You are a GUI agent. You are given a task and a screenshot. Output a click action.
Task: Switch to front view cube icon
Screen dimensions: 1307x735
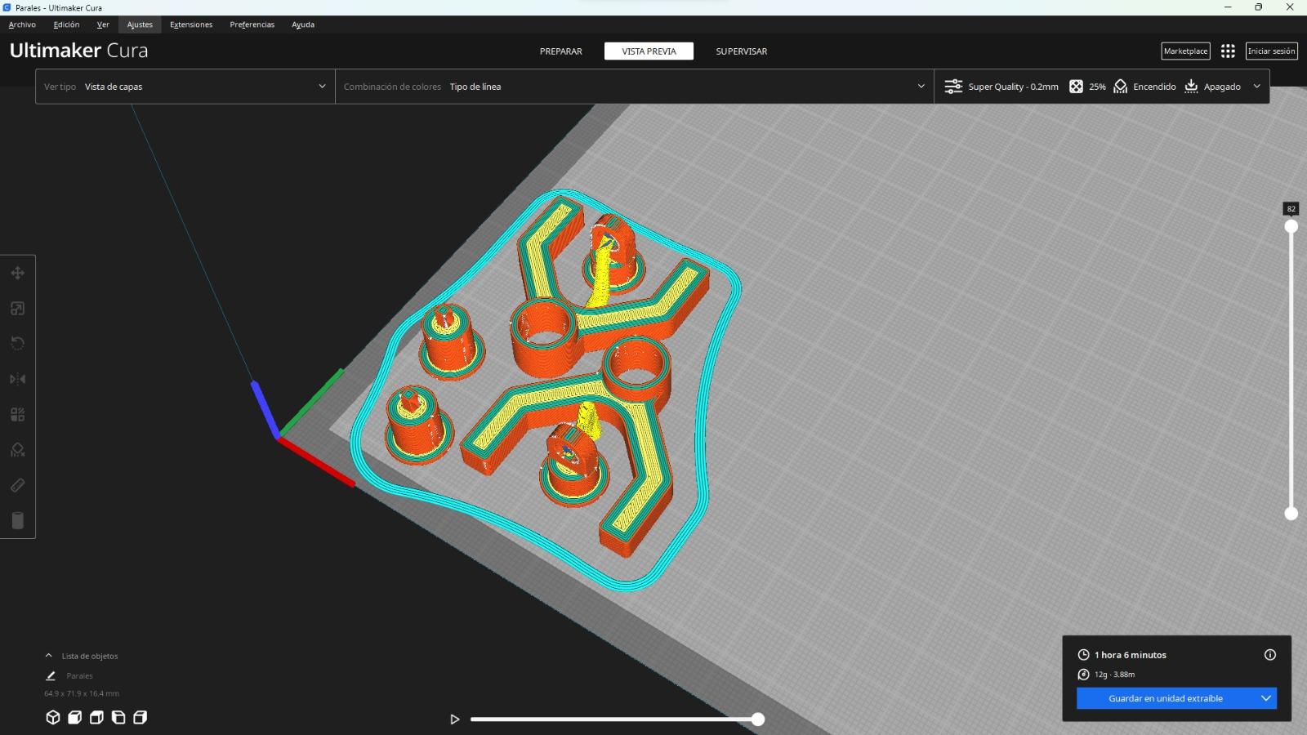click(74, 717)
